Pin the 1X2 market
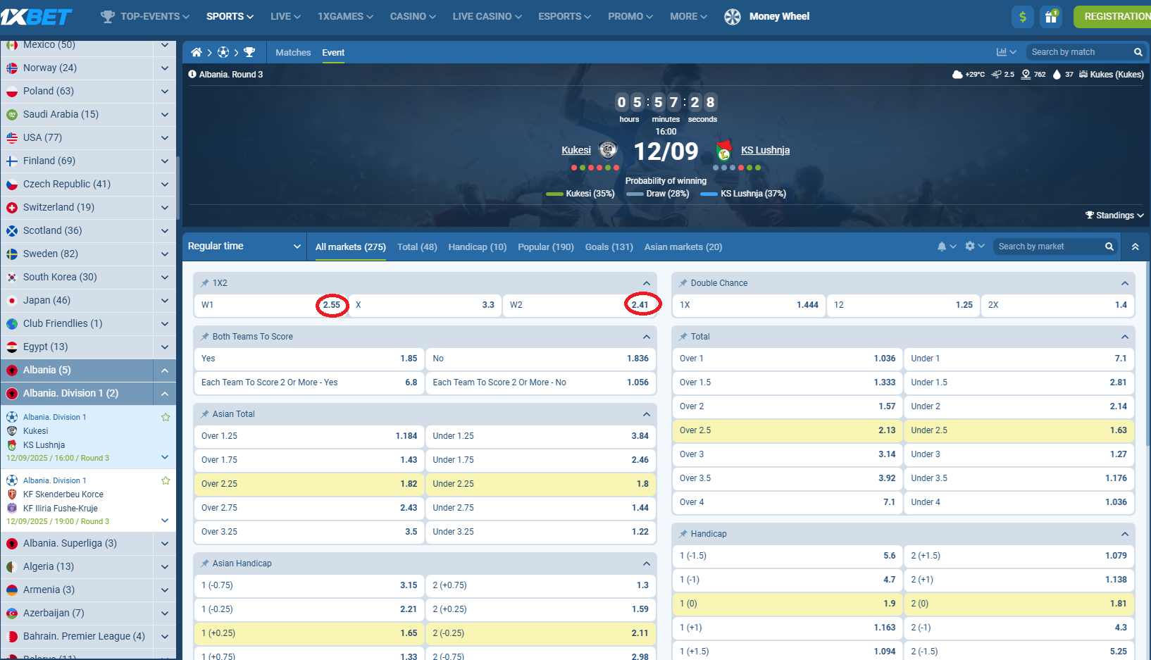The height and width of the screenshot is (660, 1151). [205, 283]
